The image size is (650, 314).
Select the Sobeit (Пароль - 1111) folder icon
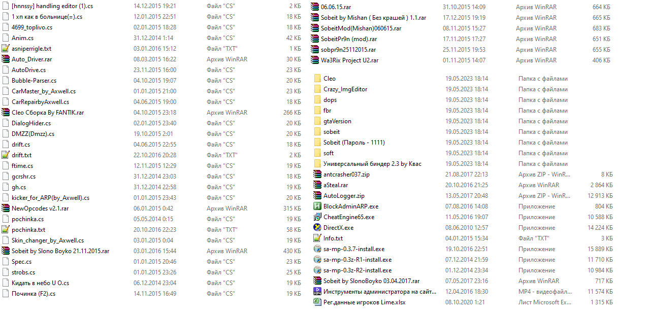pyautogui.click(x=317, y=143)
